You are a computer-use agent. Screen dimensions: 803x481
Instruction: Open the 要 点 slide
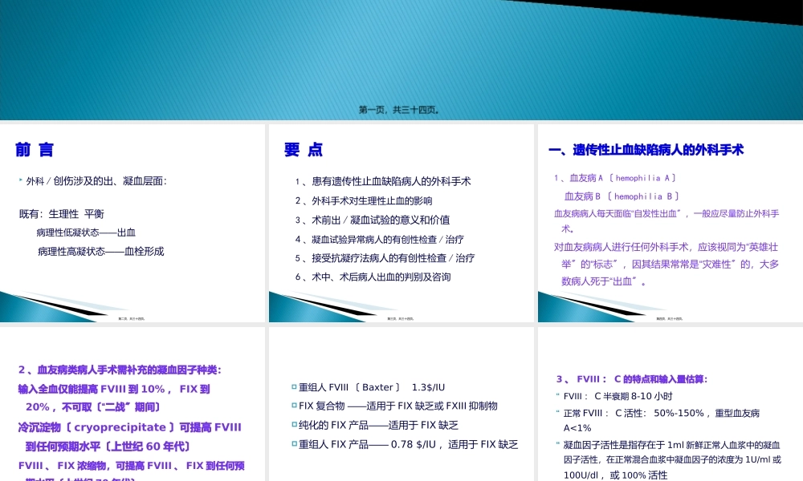click(x=400, y=224)
